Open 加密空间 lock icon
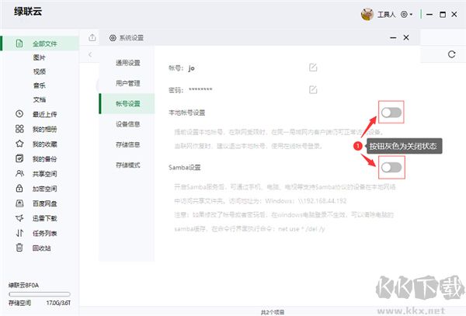 (19, 189)
